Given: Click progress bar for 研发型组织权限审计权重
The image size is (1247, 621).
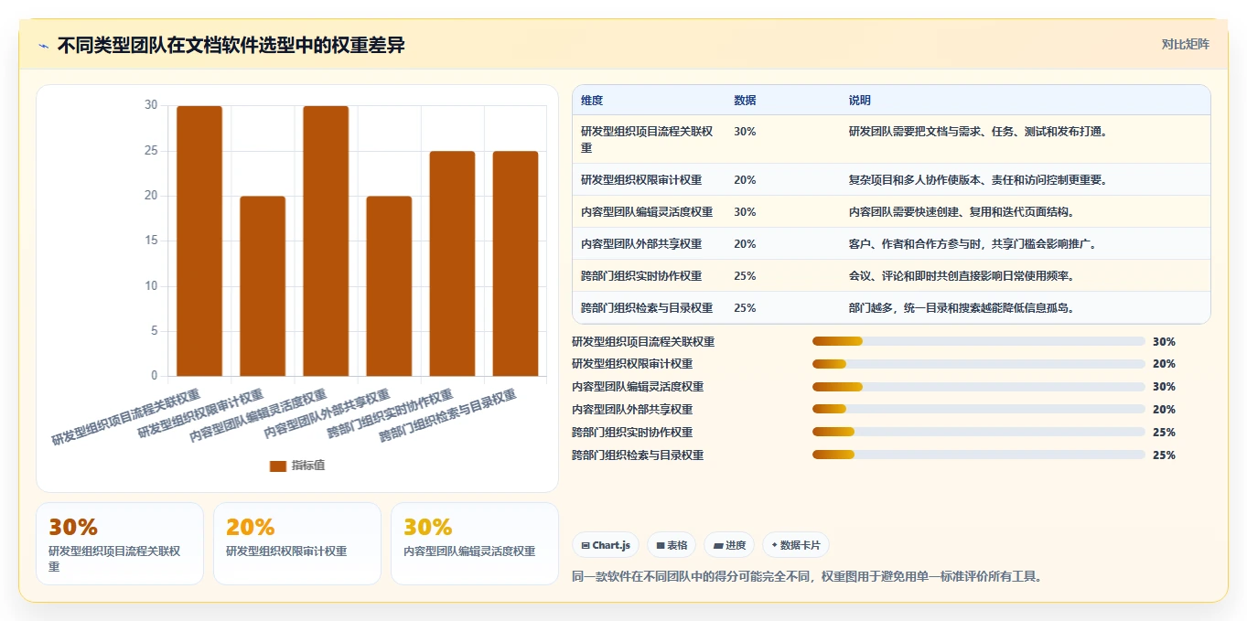Looking at the screenshot, I should pyautogui.click(x=979, y=364).
